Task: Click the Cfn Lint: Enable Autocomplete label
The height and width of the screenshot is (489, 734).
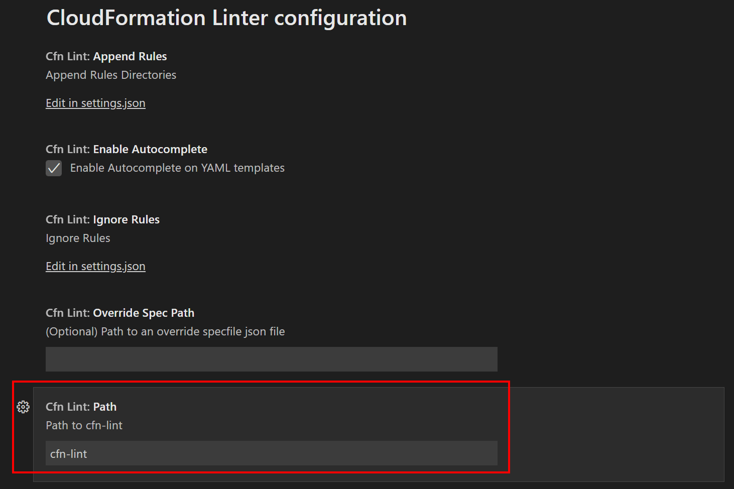Action: [126, 149]
